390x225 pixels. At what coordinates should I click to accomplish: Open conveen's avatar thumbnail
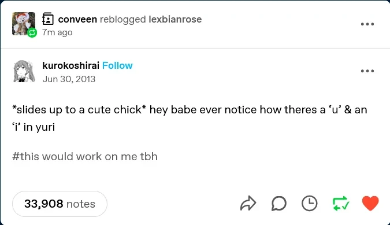click(24, 24)
